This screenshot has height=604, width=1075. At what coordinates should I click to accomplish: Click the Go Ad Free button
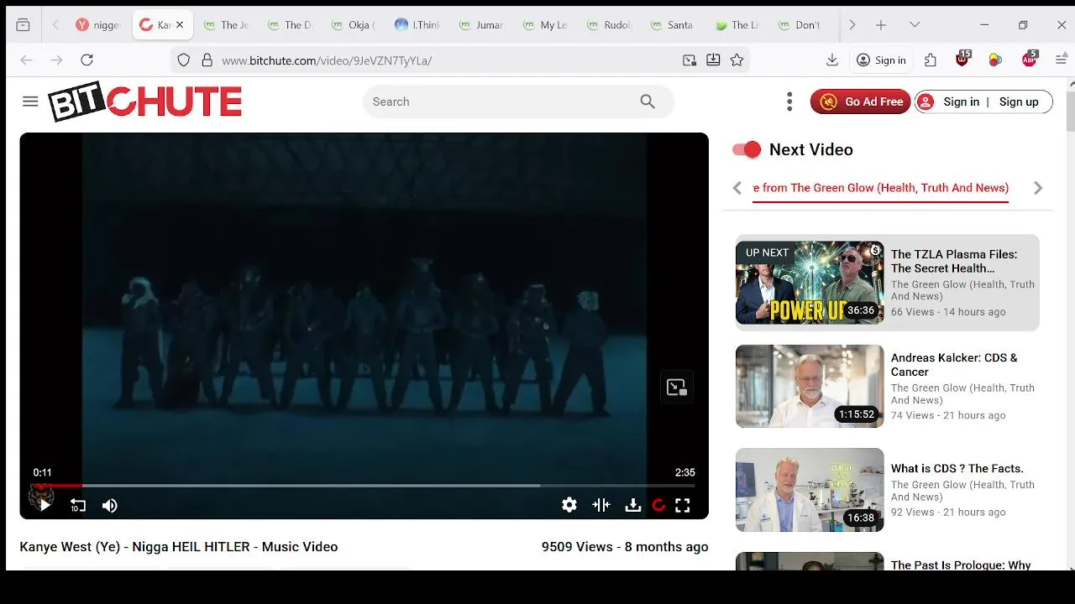(861, 102)
